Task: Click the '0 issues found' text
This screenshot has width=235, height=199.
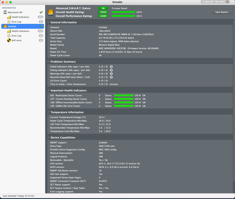Action: (119, 8)
